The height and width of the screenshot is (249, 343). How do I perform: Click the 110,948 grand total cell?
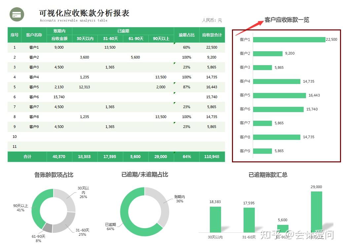(x=212, y=157)
